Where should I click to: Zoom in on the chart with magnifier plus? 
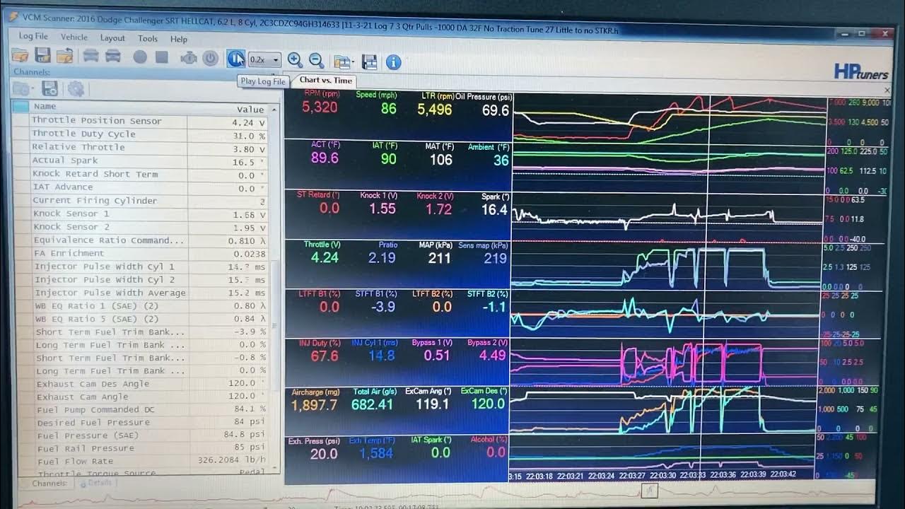[295, 61]
